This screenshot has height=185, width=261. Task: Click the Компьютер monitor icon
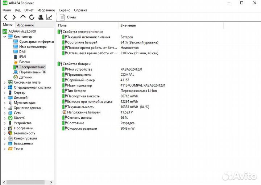pyautogui.click(x=10, y=37)
